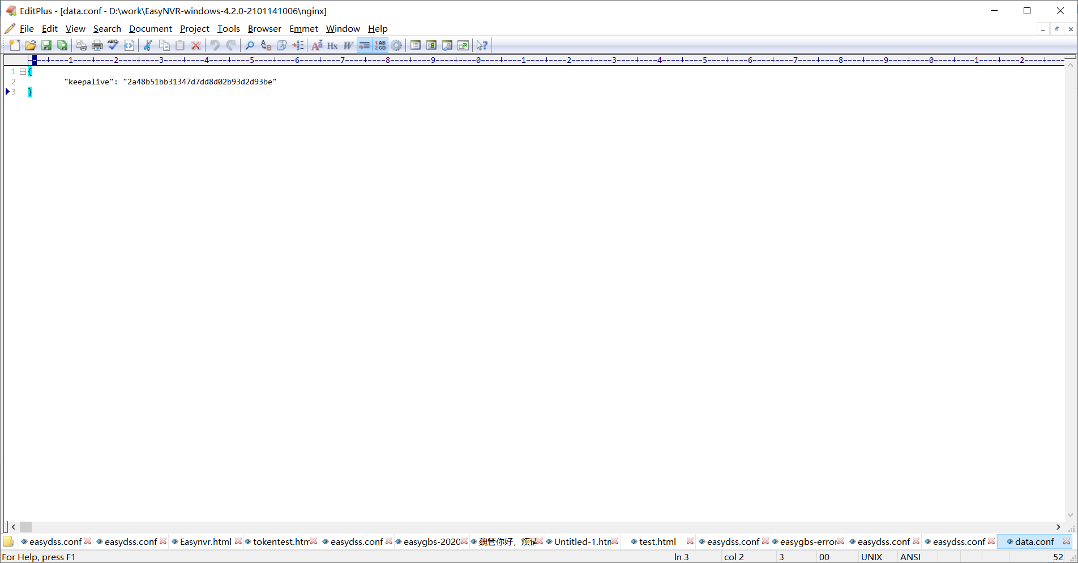Screen dimensions: 1078x563
Task: Open the Window menu
Action: coord(343,28)
